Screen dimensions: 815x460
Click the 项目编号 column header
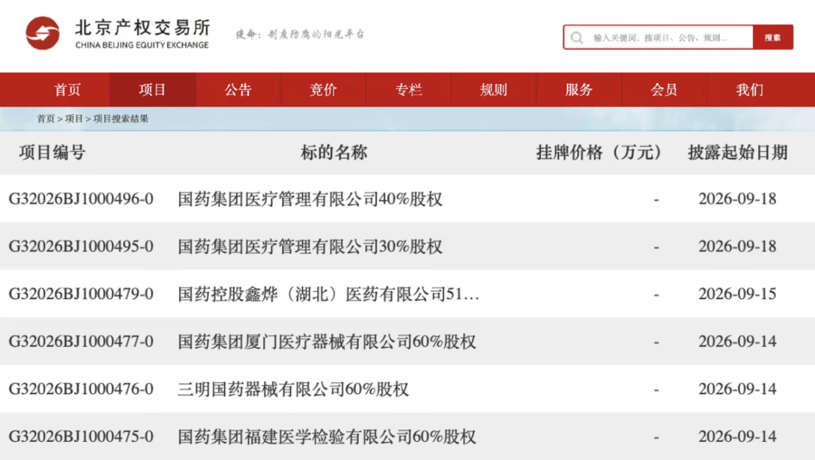tap(52, 153)
